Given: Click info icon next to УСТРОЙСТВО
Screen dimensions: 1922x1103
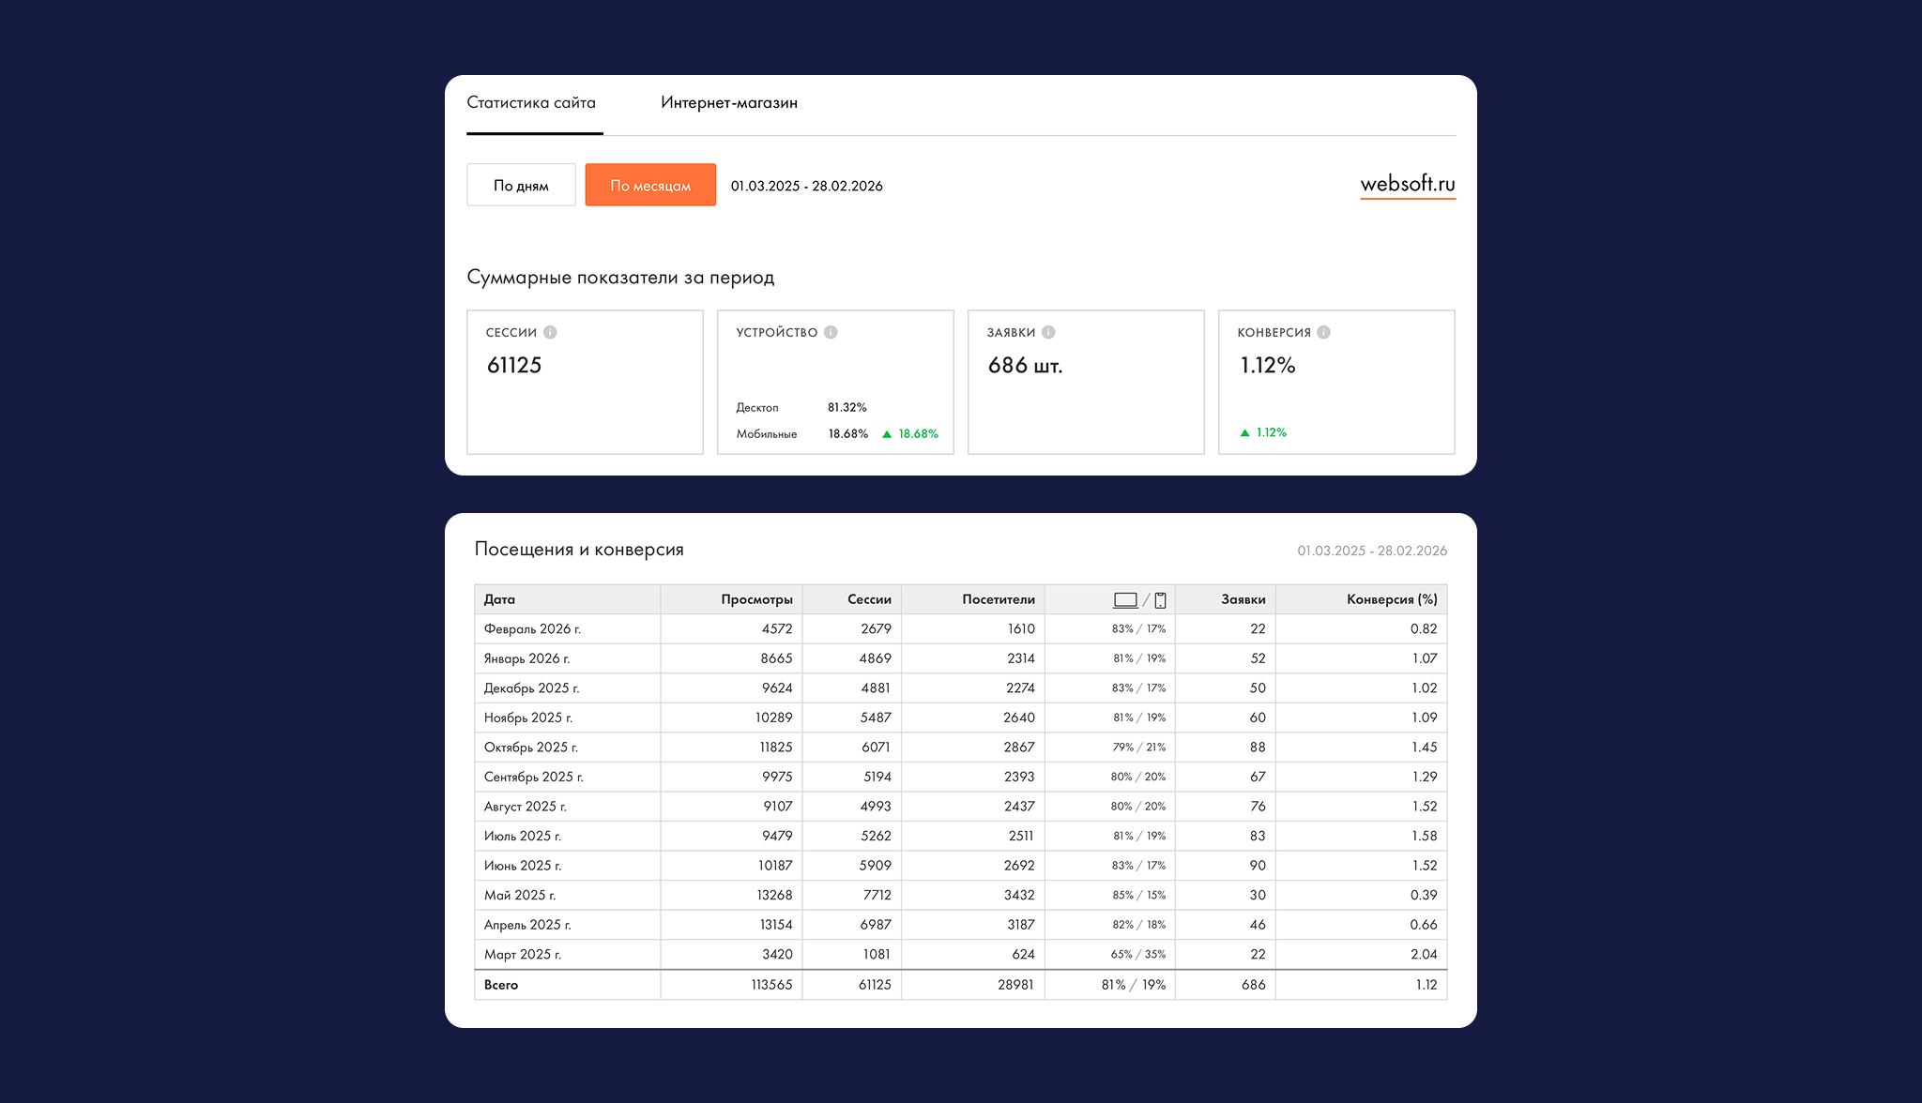Looking at the screenshot, I should (831, 332).
